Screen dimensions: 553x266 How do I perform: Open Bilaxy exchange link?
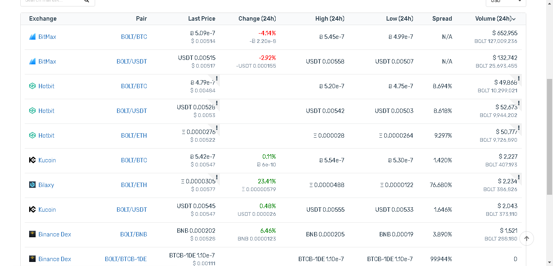(x=46, y=185)
